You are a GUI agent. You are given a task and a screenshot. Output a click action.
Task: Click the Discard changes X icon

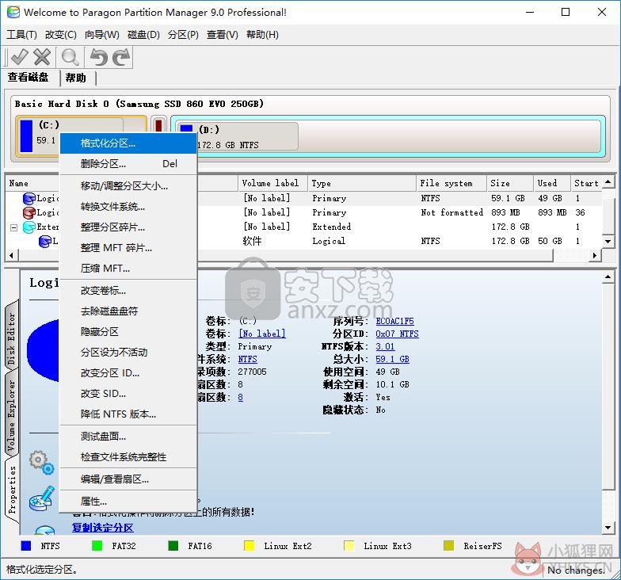coord(41,57)
